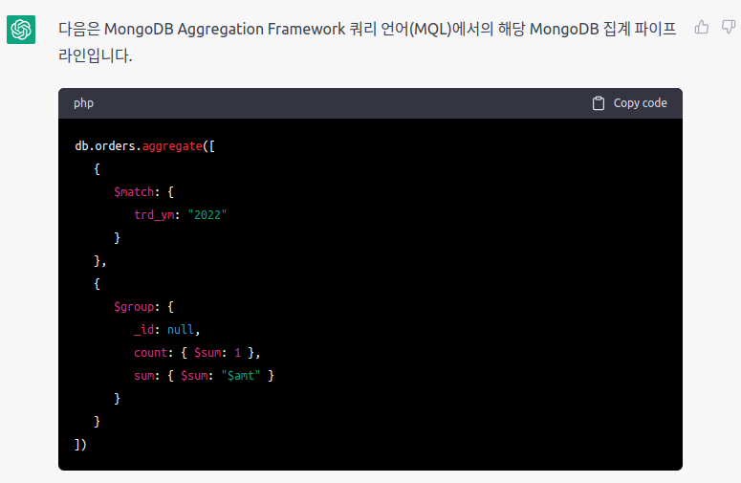The height and width of the screenshot is (483, 741).
Task: Click the $match operator text
Action: click(x=134, y=192)
